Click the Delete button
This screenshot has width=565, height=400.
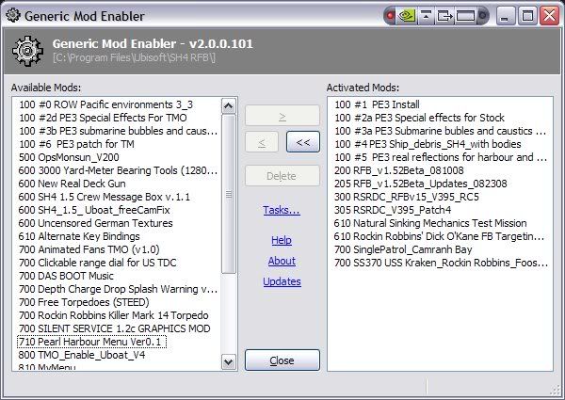click(282, 176)
